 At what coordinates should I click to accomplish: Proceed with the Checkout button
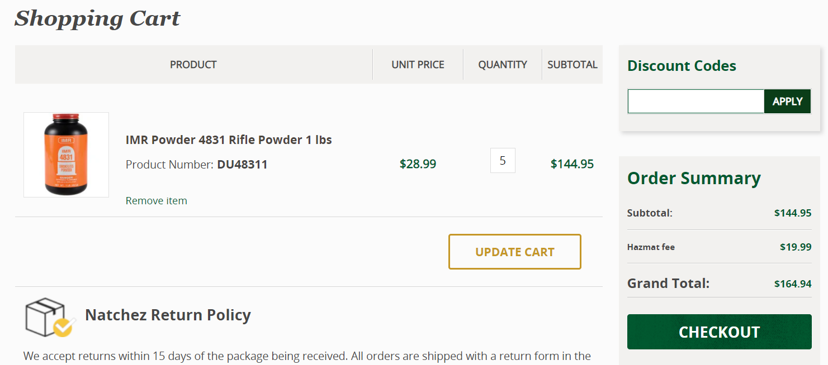click(719, 332)
